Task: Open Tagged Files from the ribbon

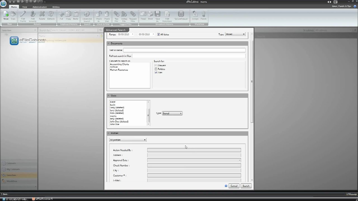Action: click(x=133, y=16)
